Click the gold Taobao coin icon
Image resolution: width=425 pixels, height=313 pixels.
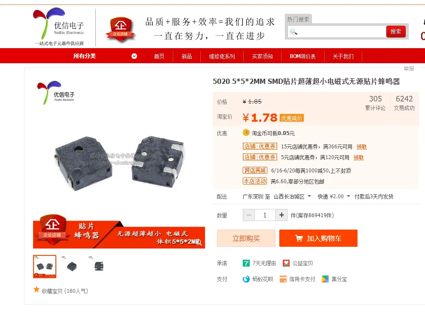pyautogui.click(x=246, y=132)
